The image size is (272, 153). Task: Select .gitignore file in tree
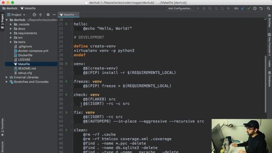(23, 46)
